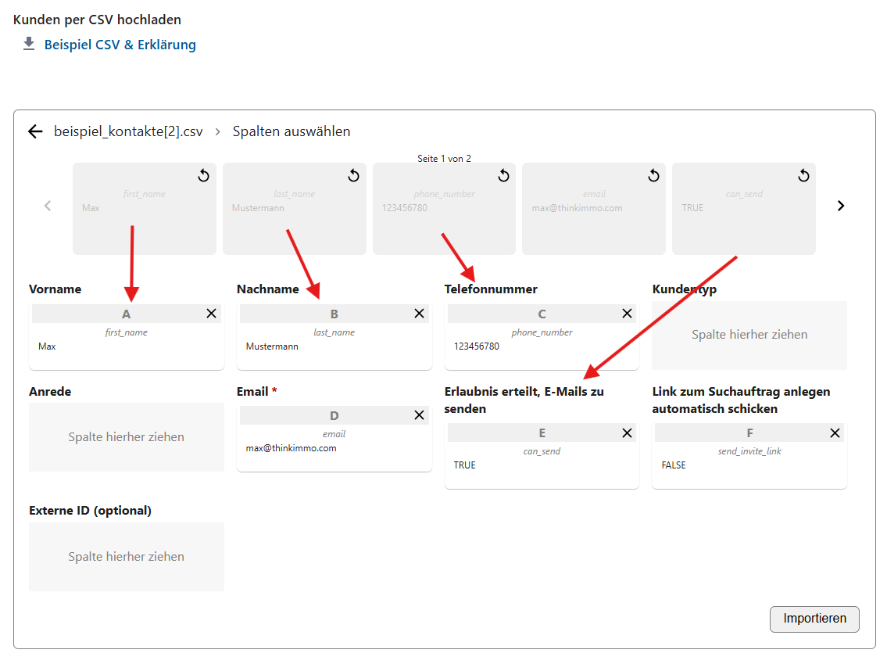Viewport: 887px width, 664px height.
Task: Go to next page of columns
Action: coord(841,206)
